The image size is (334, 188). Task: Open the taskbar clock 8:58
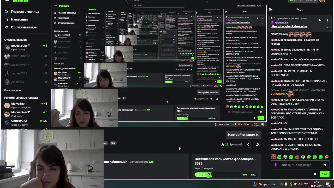pyautogui.click(x=317, y=184)
